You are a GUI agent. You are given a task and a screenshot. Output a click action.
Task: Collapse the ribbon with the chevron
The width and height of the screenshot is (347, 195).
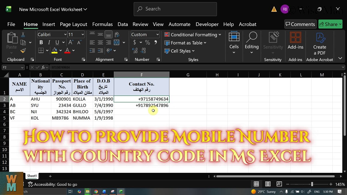tap(340, 58)
